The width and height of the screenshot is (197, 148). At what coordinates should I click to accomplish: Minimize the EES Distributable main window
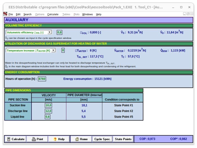pos(173,7)
